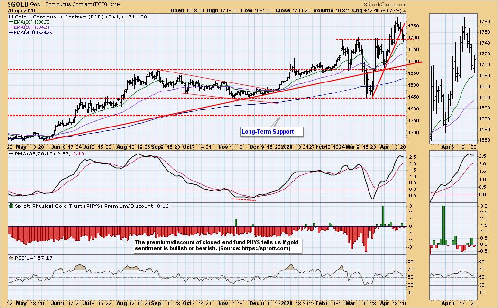Click the $GOLD ticker symbol title
This screenshot has height=308, width=498.
(x=18, y=4)
